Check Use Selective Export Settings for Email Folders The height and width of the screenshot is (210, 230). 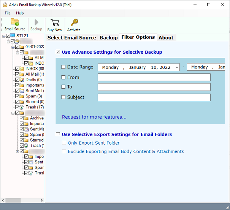point(58,134)
